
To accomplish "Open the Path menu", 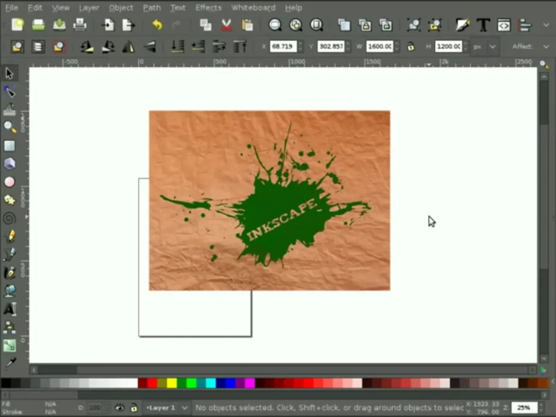I will (152, 8).
